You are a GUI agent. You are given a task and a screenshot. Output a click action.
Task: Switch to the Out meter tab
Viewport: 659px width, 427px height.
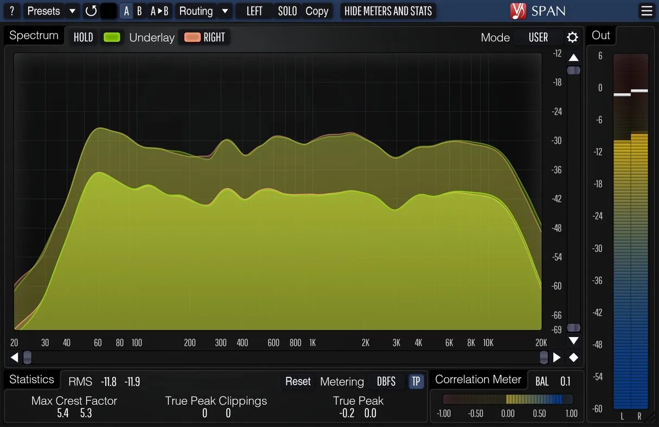[x=600, y=35]
